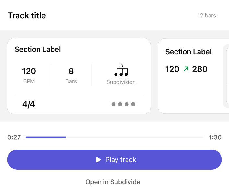Click the green tempo increase arrow
The image size is (229, 196).
click(186, 69)
